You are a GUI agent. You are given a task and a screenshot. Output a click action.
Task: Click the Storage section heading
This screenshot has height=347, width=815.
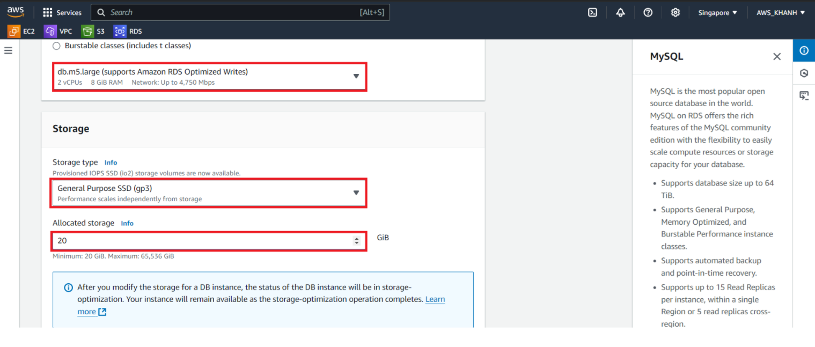(71, 129)
